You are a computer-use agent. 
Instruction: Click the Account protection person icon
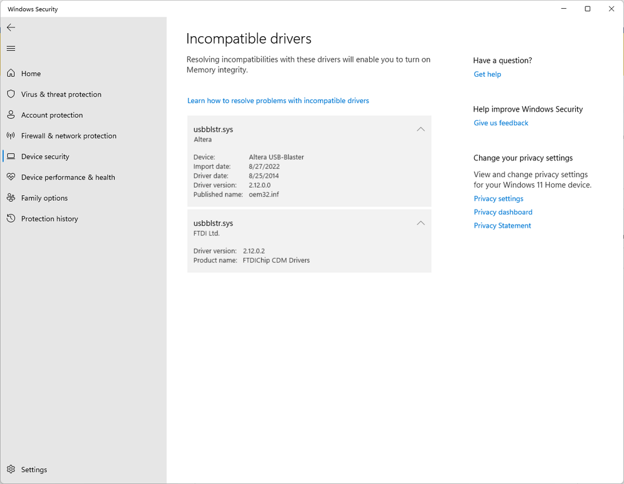(11, 115)
